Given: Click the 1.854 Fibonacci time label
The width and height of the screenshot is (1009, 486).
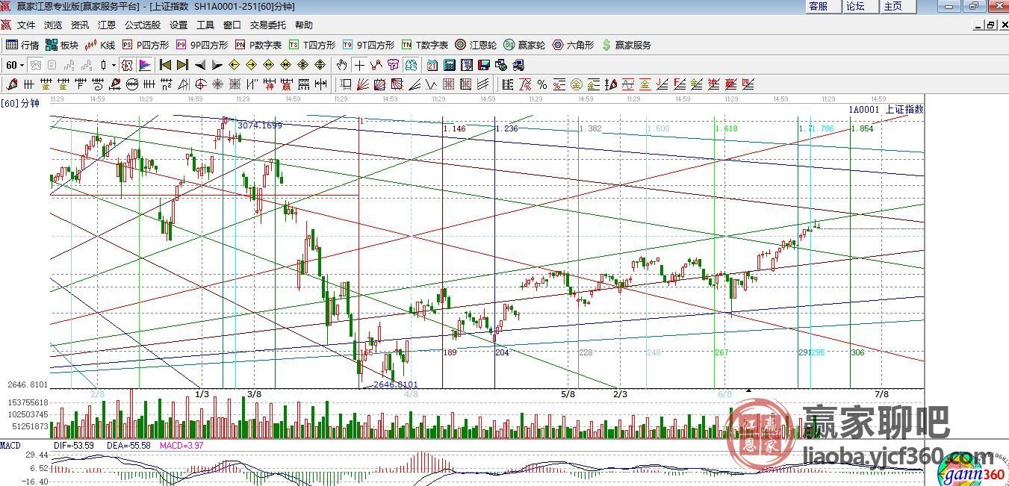Looking at the screenshot, I should pyautogui.click(x=862, y=128).
